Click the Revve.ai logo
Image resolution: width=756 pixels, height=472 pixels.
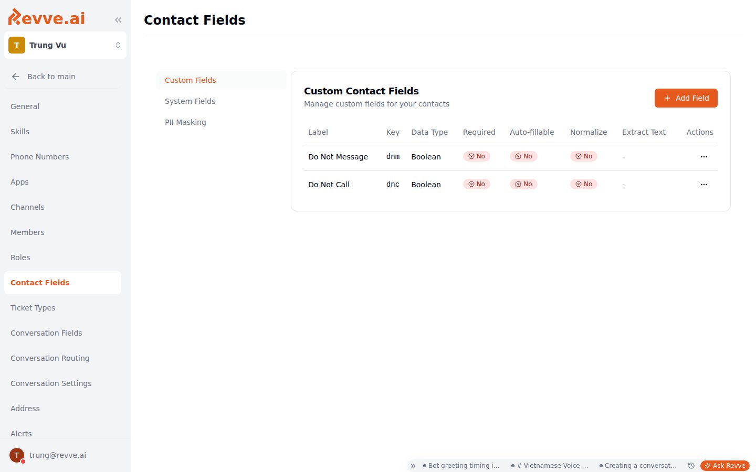point(46,18)
